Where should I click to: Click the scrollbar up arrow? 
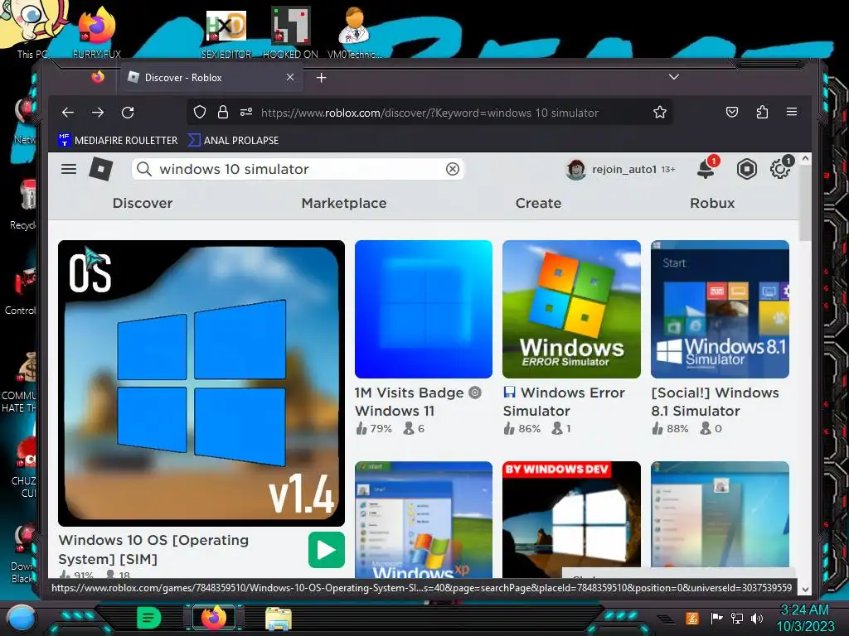tap(805, 159)
